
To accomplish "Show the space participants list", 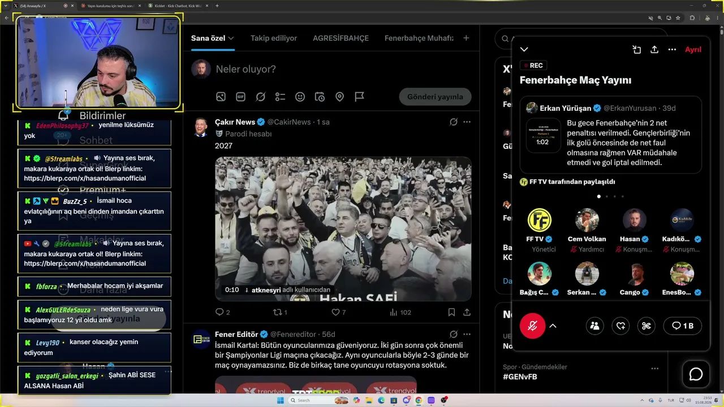I will click(594, 326).
